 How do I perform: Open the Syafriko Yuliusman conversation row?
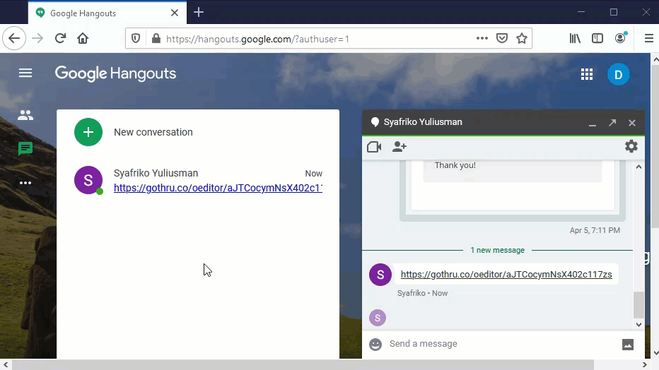coord(198,180)
